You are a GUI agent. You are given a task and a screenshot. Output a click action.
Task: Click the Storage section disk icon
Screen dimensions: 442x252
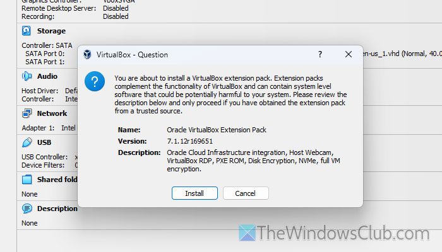27,31
